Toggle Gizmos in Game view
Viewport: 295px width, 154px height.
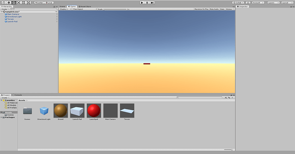230,9
